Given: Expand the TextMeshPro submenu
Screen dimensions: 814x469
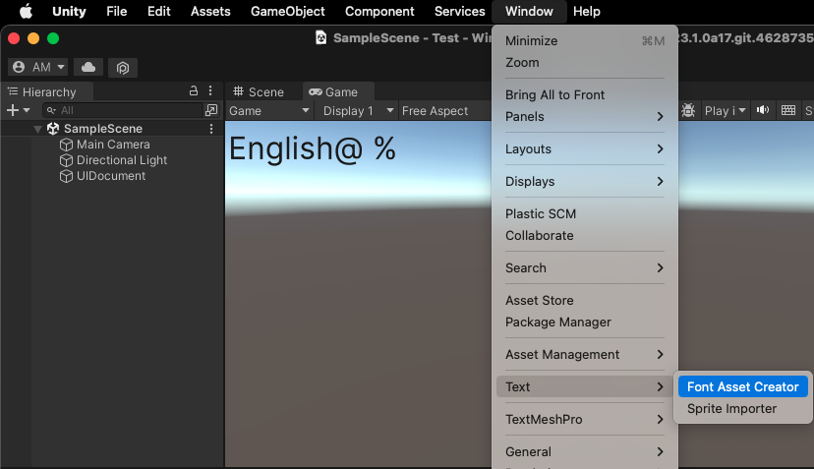Looking at the screenshot, I should click(x=585, y=419).
